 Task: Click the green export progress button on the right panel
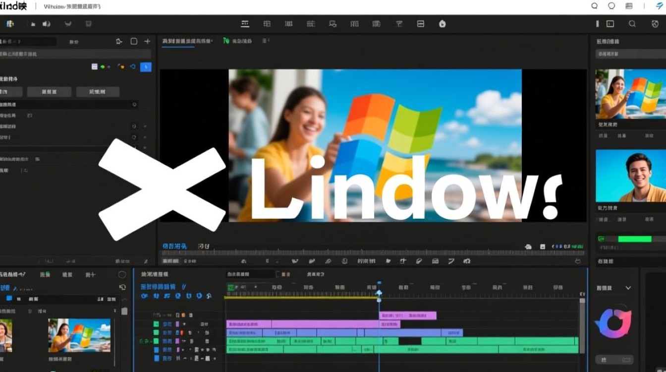[x=634, y=239]
